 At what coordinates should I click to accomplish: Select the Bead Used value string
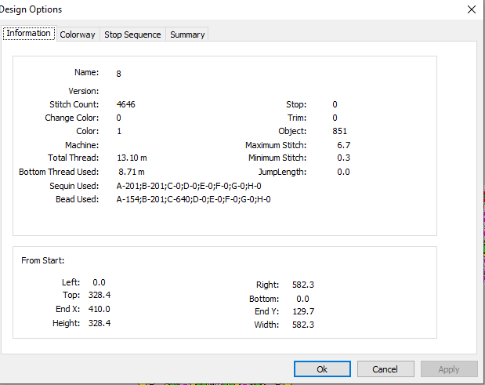pos(194,199)
